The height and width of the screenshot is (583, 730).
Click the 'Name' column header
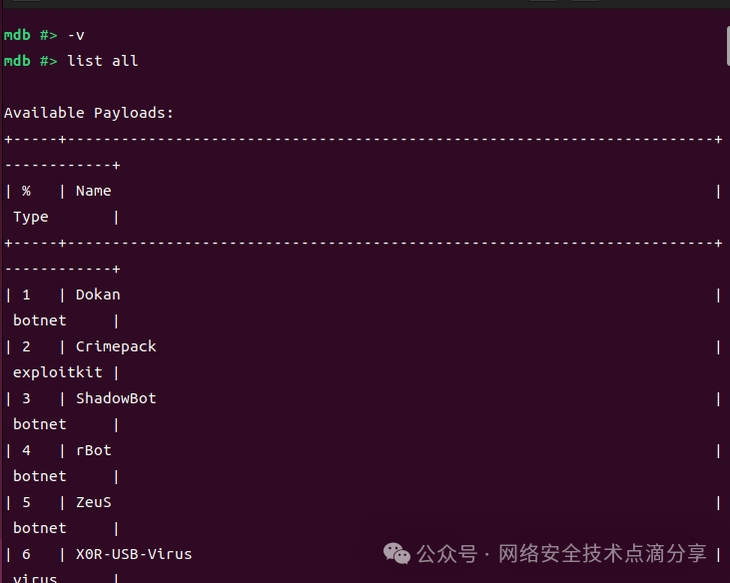(x=94, y=191)
